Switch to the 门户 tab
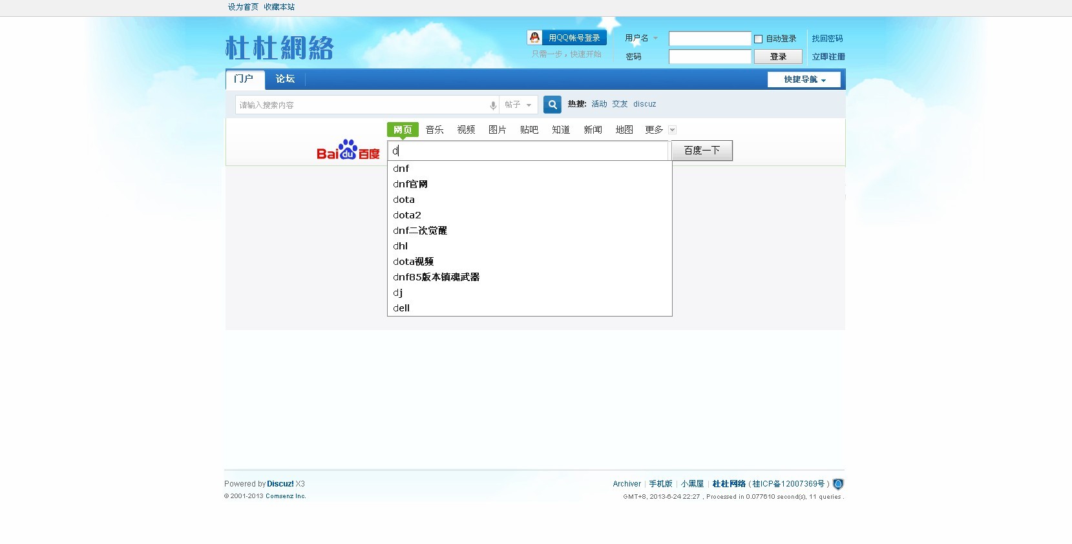The width and height of the screenshot is (1072, 544). [245, 79]
